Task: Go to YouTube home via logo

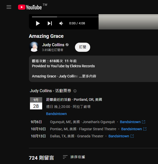Action: (30, 7)
